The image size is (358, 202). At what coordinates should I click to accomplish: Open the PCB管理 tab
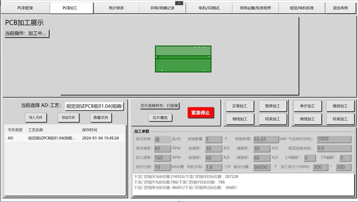[x=25, y=8]
